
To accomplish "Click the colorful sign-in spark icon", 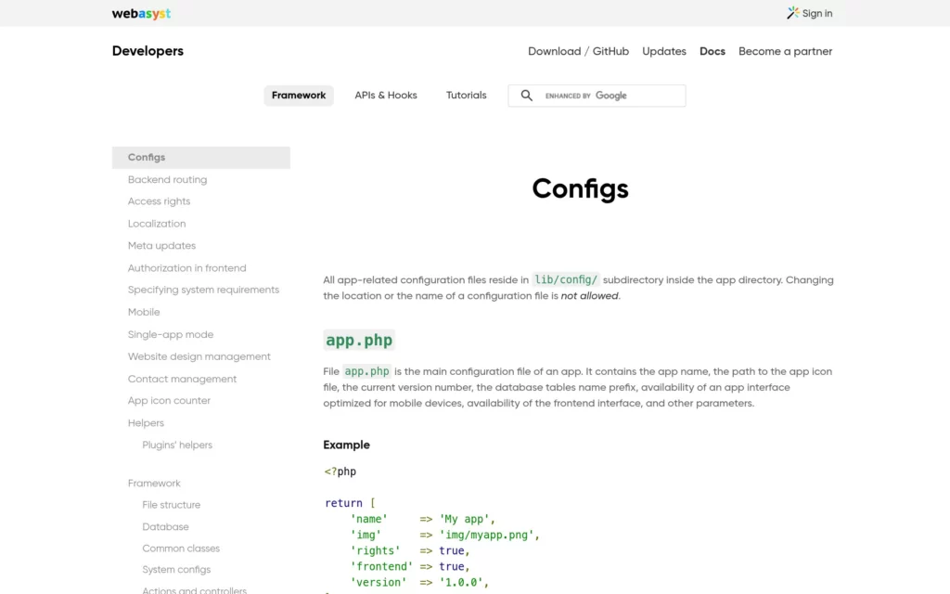I will click(x=792, y=13).
